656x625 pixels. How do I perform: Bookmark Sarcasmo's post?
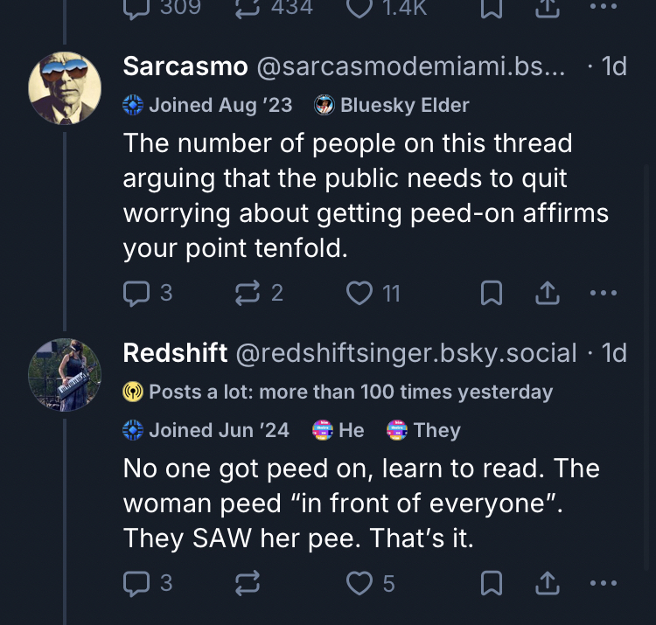(x=492, y=294)
